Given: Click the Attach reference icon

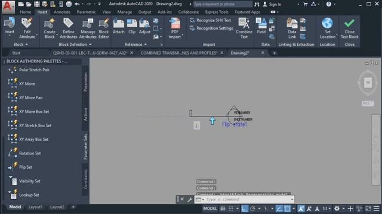Looking at the screenshot, I should tap(119, 26).
